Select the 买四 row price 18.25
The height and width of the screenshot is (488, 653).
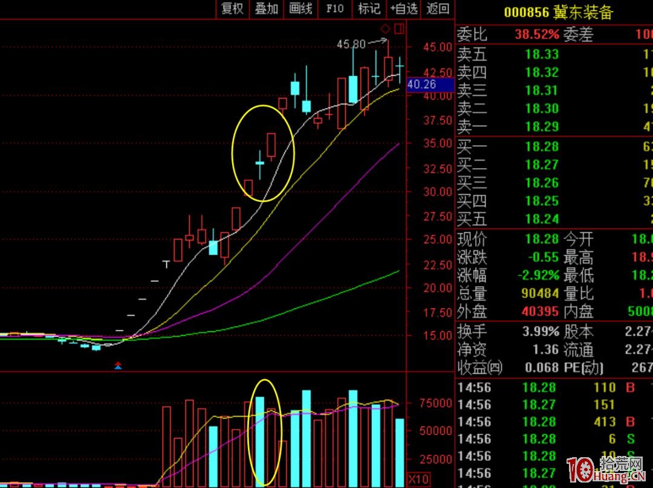pos(541,201)
